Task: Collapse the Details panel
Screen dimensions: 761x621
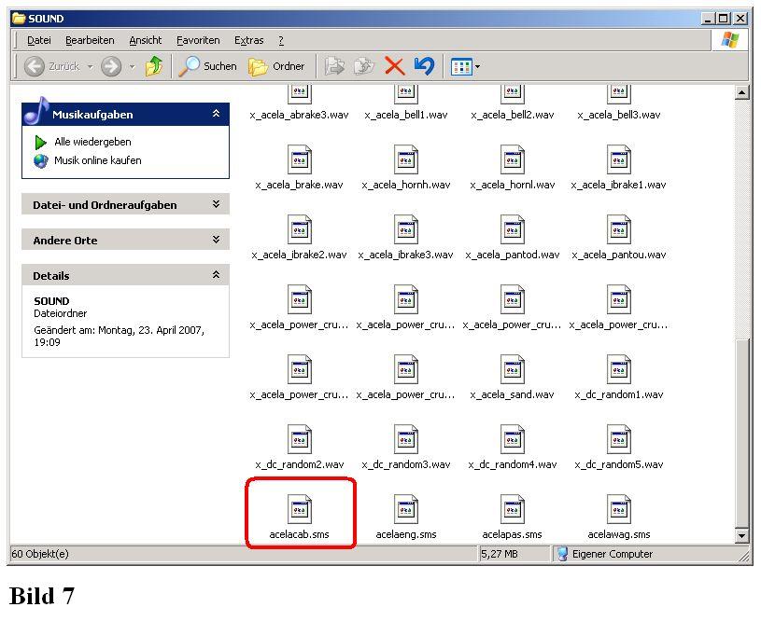Action: [216, 275]
